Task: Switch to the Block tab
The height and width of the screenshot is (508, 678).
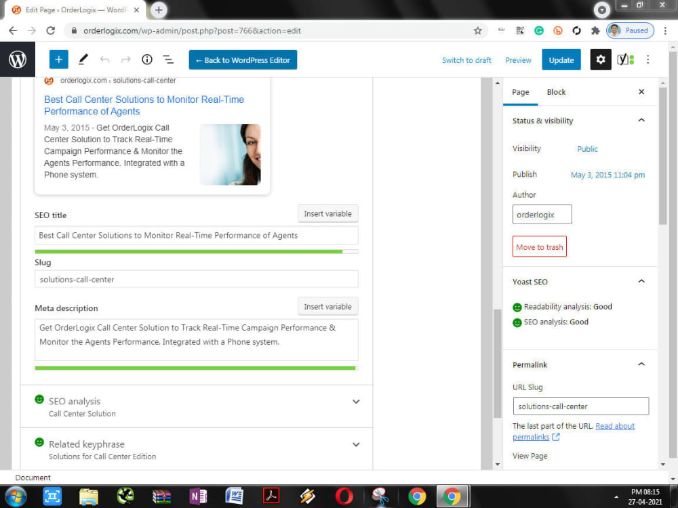Action: click(556, 92)
